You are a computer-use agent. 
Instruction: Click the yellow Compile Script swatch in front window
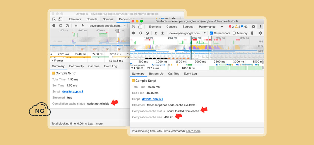[x=133, y=80]
